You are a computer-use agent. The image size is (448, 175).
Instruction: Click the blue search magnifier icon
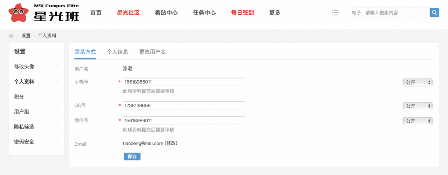434,13
